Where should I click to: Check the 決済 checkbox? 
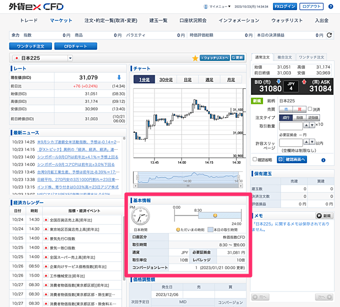(x=310, y=109)
